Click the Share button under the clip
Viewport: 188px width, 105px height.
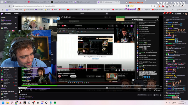click(156, 95)
